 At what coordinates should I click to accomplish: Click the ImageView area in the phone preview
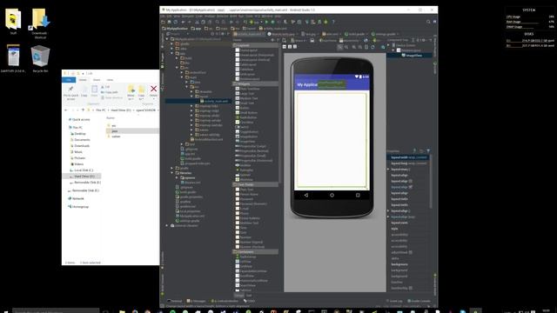tap(332, 140)
